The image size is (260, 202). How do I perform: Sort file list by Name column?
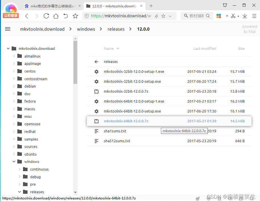[x=112, y=49]
